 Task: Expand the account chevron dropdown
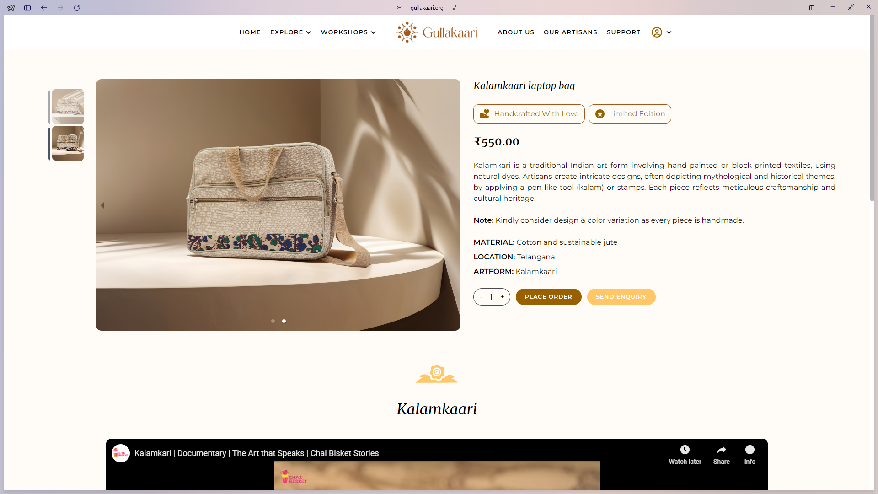(x=669, y=32)
